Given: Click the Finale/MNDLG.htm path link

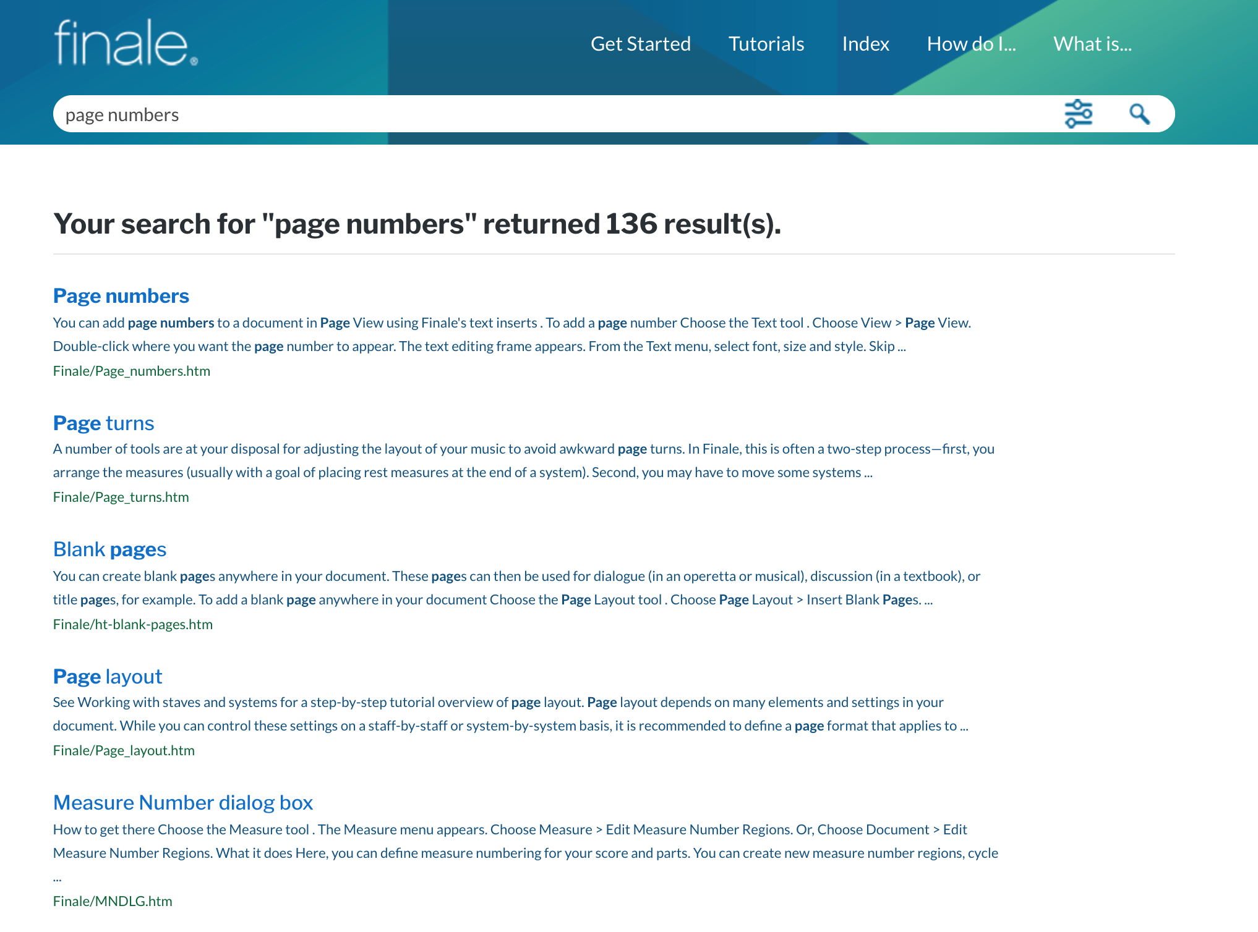Looking at the screenshot, I should coord(113,901).
